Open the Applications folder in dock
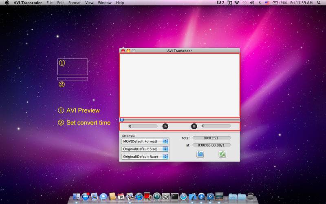Image resolution: width=326 pixels, height=204 pixels. point(233,196)
